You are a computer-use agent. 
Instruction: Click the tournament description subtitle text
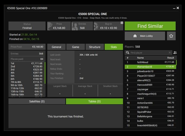click(92, 18)
